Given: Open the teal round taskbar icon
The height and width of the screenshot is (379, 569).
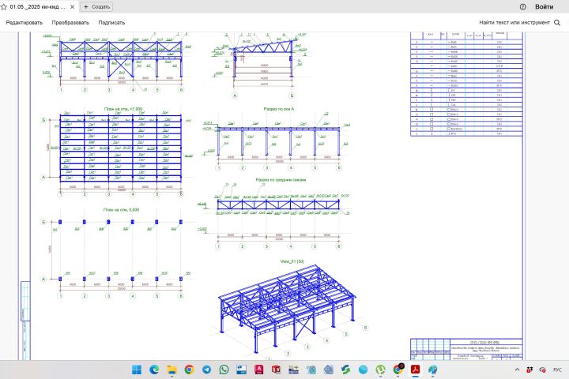Looking at the screenshot, I should coord(363,370).
